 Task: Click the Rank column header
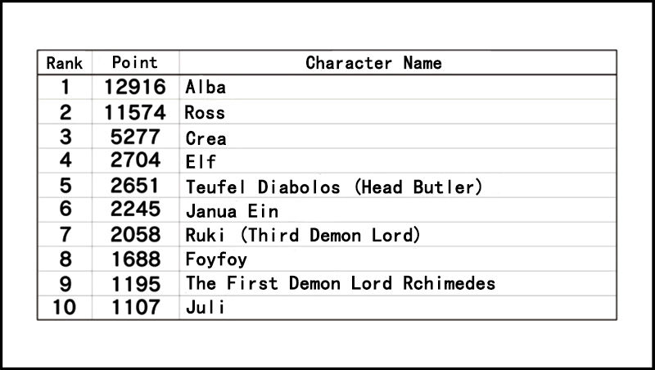coord(65,63)
